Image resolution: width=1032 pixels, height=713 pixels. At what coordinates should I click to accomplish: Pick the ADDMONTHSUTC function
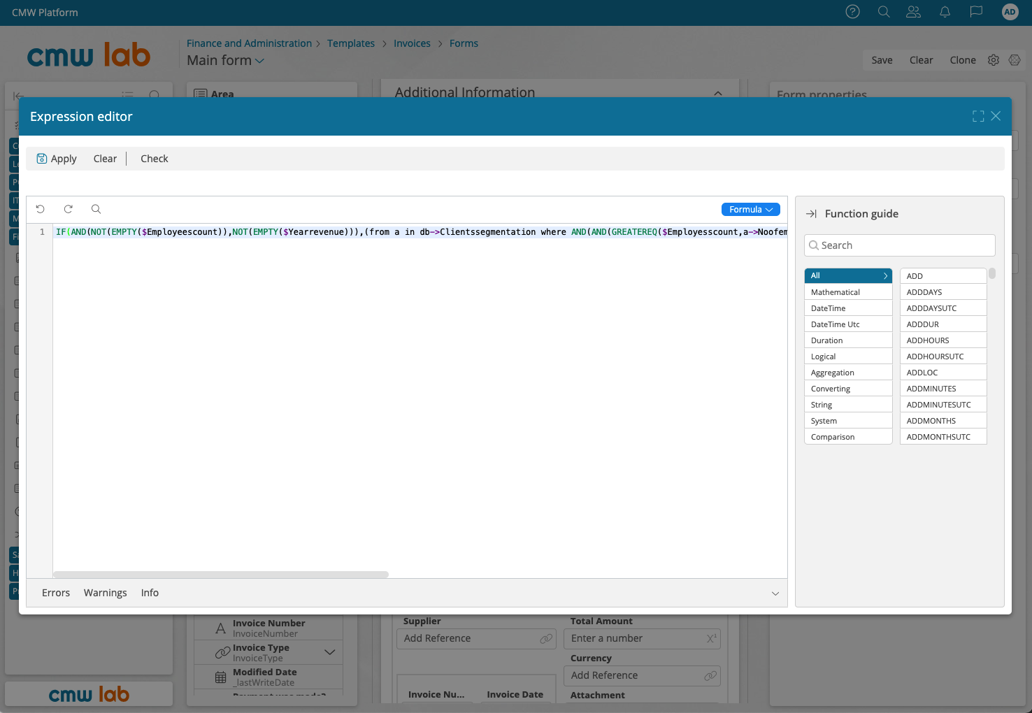click(943, 437)
